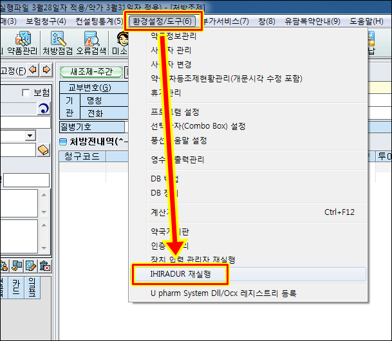Image resolution: width=392 pixels, height=341 pixels.
Task: Select 휴가관리 menu entry
Action: [248, 93]
